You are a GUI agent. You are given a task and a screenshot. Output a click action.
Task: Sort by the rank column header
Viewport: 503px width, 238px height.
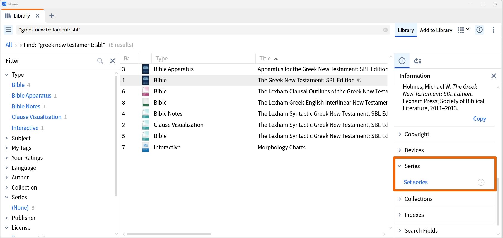coord(127,59)
